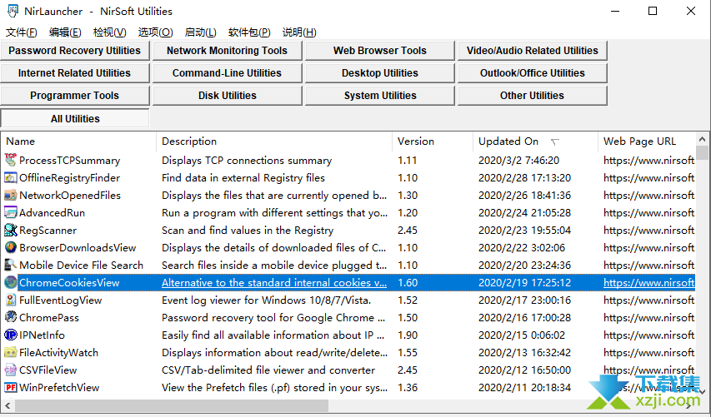This screenshot has width=711, height=417.
Task: Open Command-Line Utilities category
Action: coord(228,73)
